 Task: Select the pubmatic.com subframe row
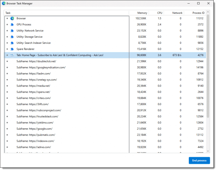(x=105, y=135)
